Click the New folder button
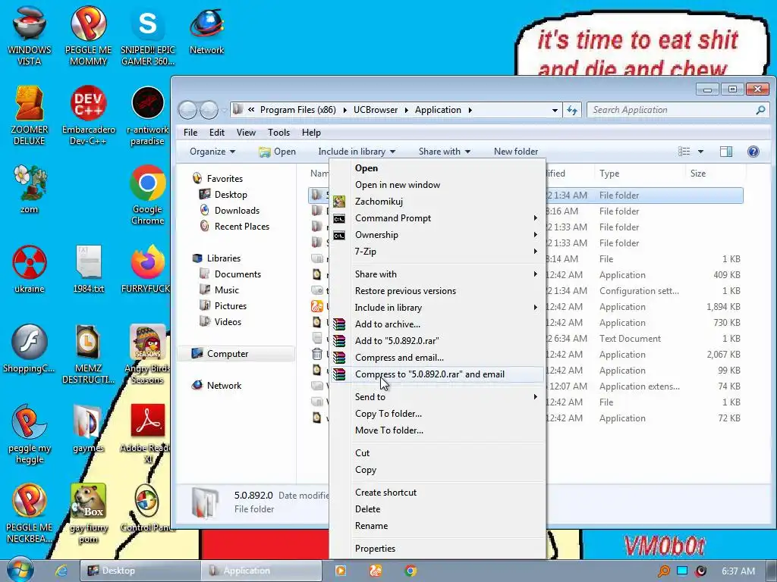777x582 pixels. (516, 152)
